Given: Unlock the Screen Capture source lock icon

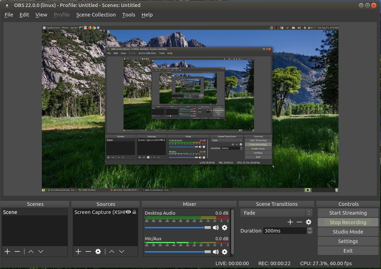Looking at the screenshot, I should click(x=134, y=212).
